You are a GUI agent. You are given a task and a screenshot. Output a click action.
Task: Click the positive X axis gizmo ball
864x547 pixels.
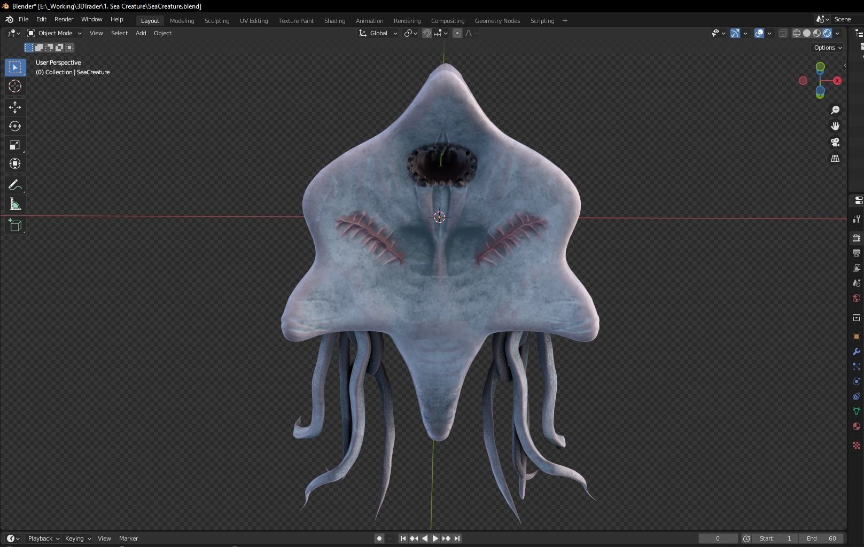click(837, 81)
